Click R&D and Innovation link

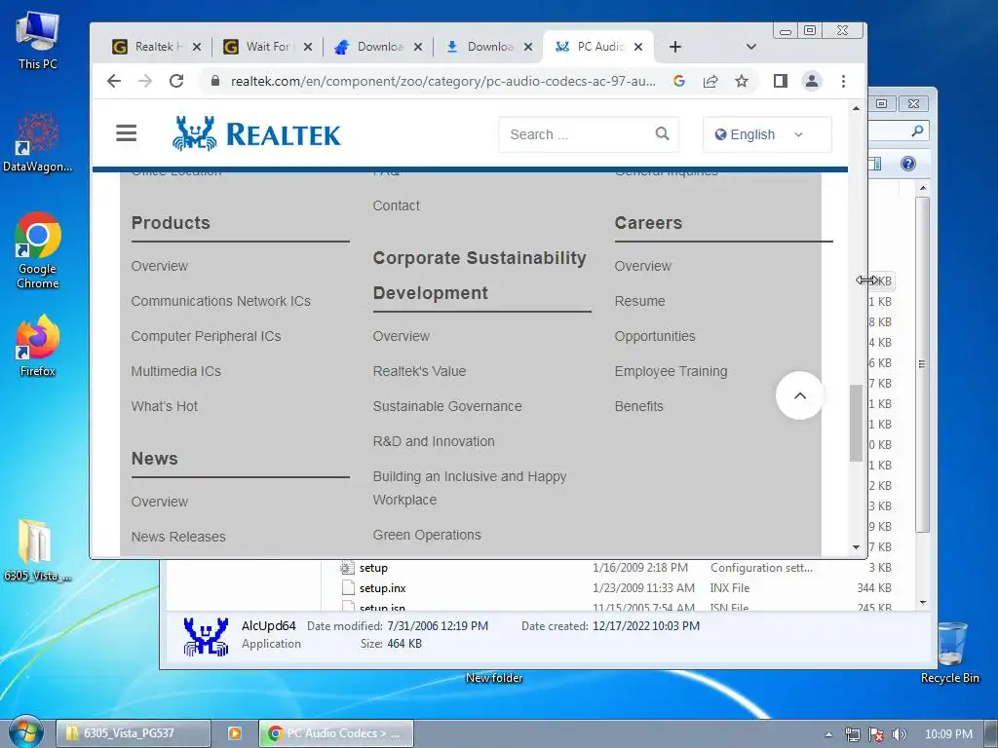pos(434,441)
